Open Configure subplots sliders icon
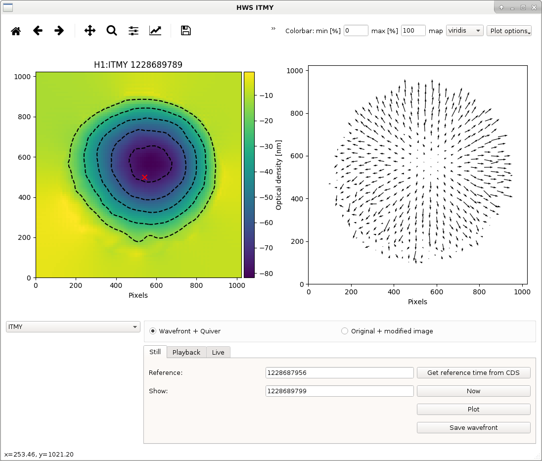 click(134, 31)
